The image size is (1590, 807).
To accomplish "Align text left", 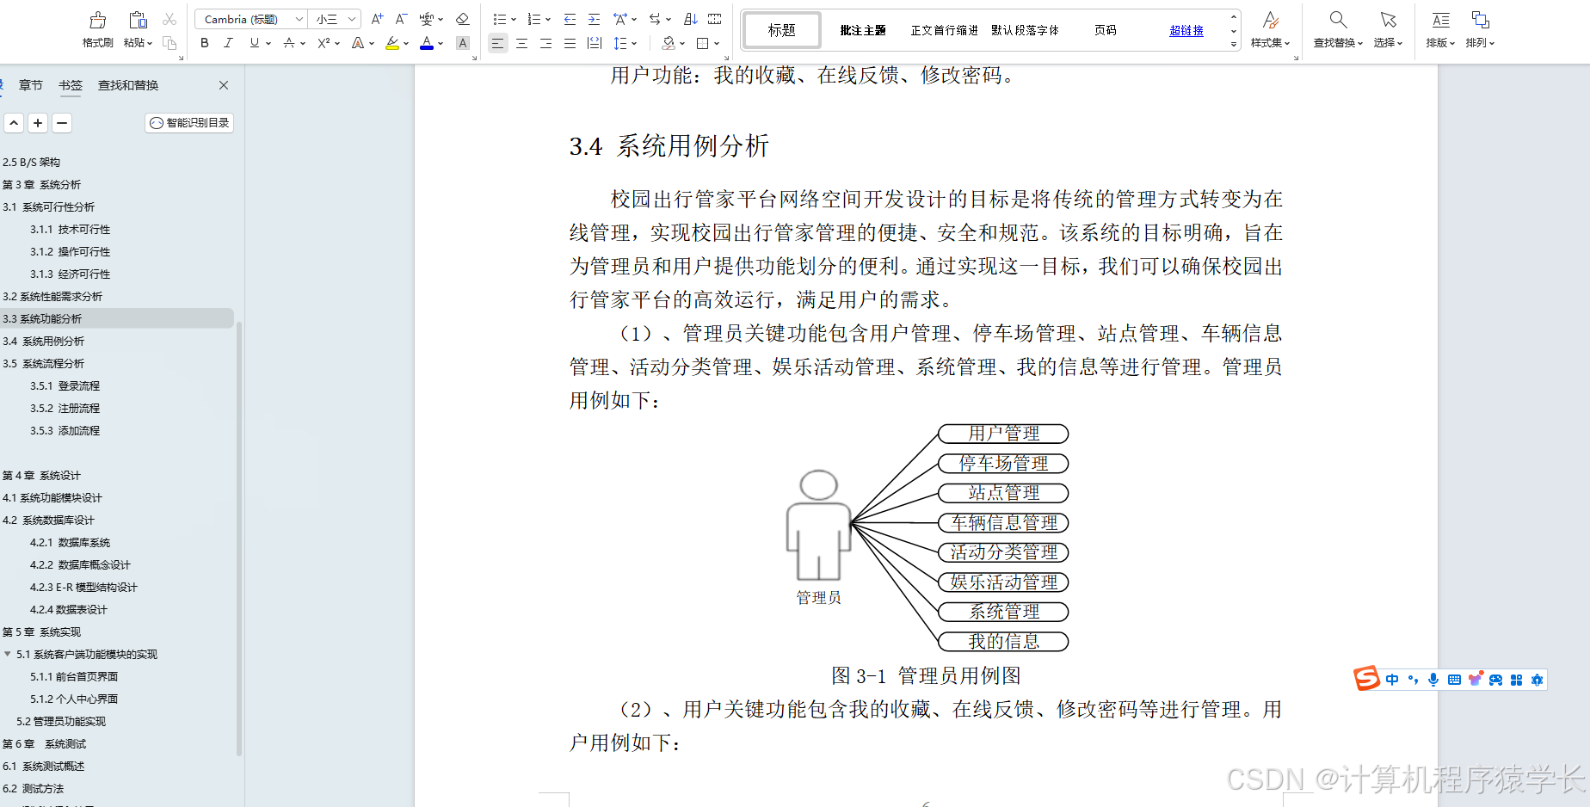I will tap(497, 43).
